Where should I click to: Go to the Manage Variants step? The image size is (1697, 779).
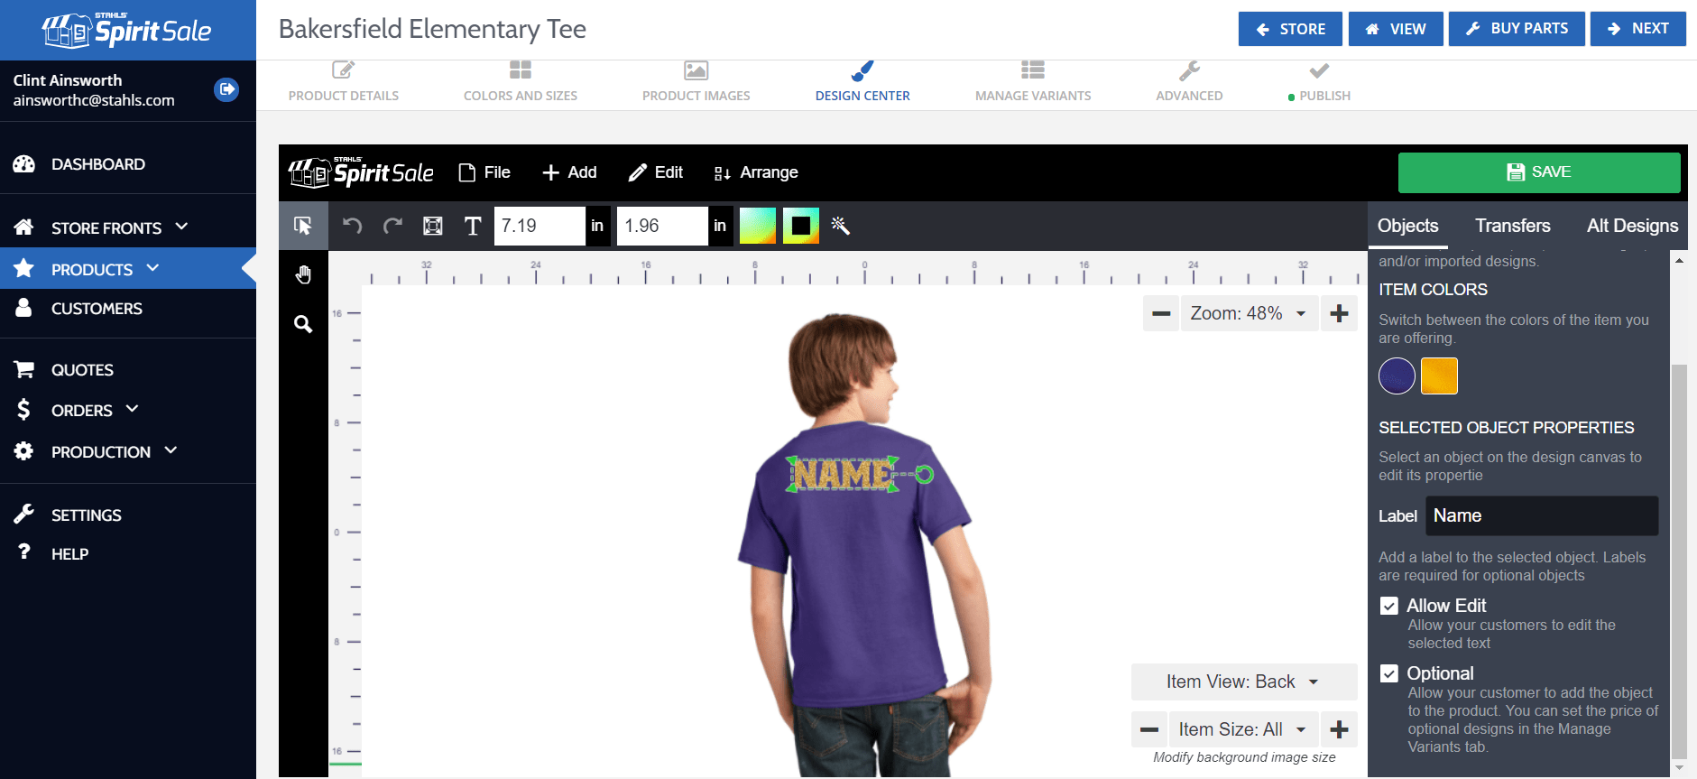[x=1033, y=82]
